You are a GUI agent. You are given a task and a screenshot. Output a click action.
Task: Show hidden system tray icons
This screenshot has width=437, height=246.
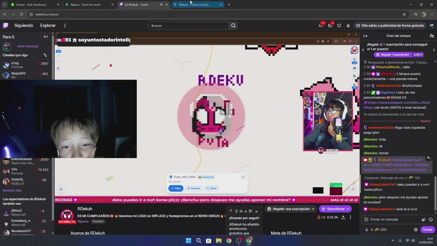pyautogui.click(x=393, y=241)
